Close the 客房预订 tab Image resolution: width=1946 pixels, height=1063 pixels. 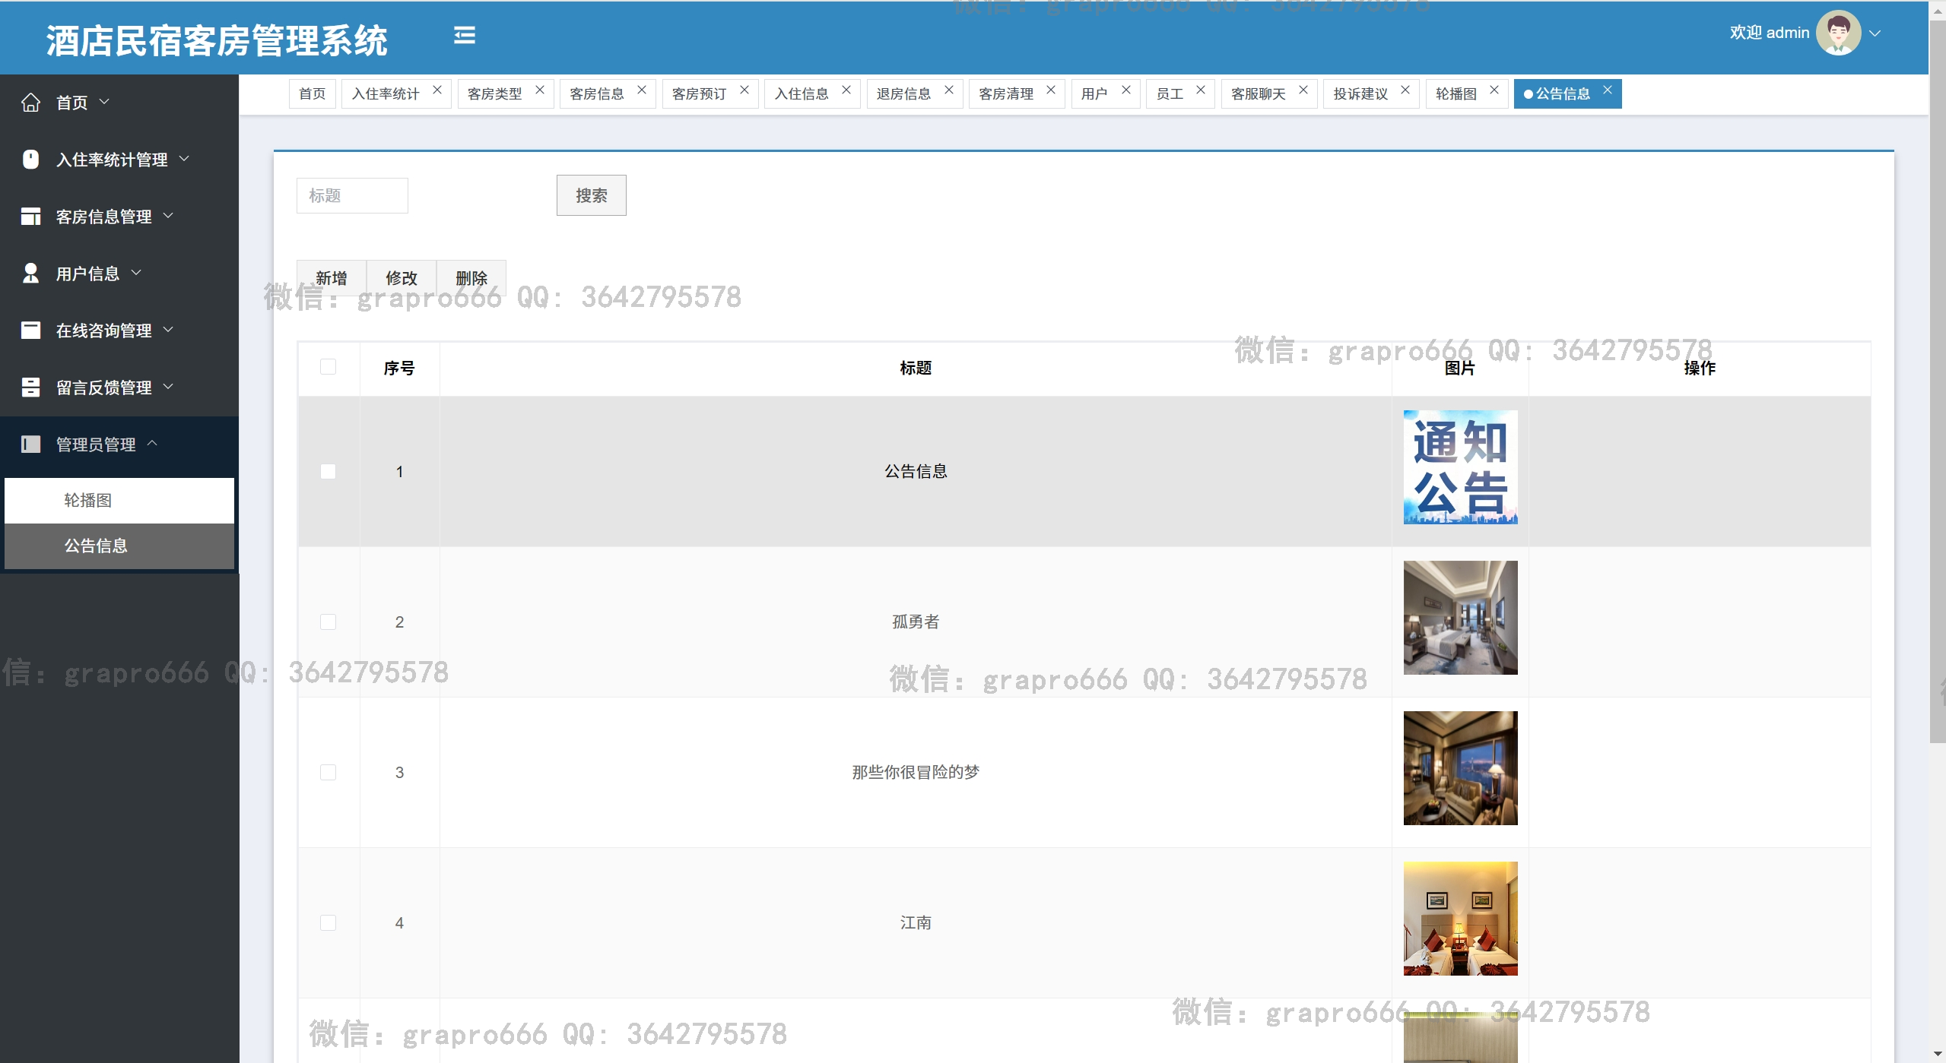tap(744, 90)
